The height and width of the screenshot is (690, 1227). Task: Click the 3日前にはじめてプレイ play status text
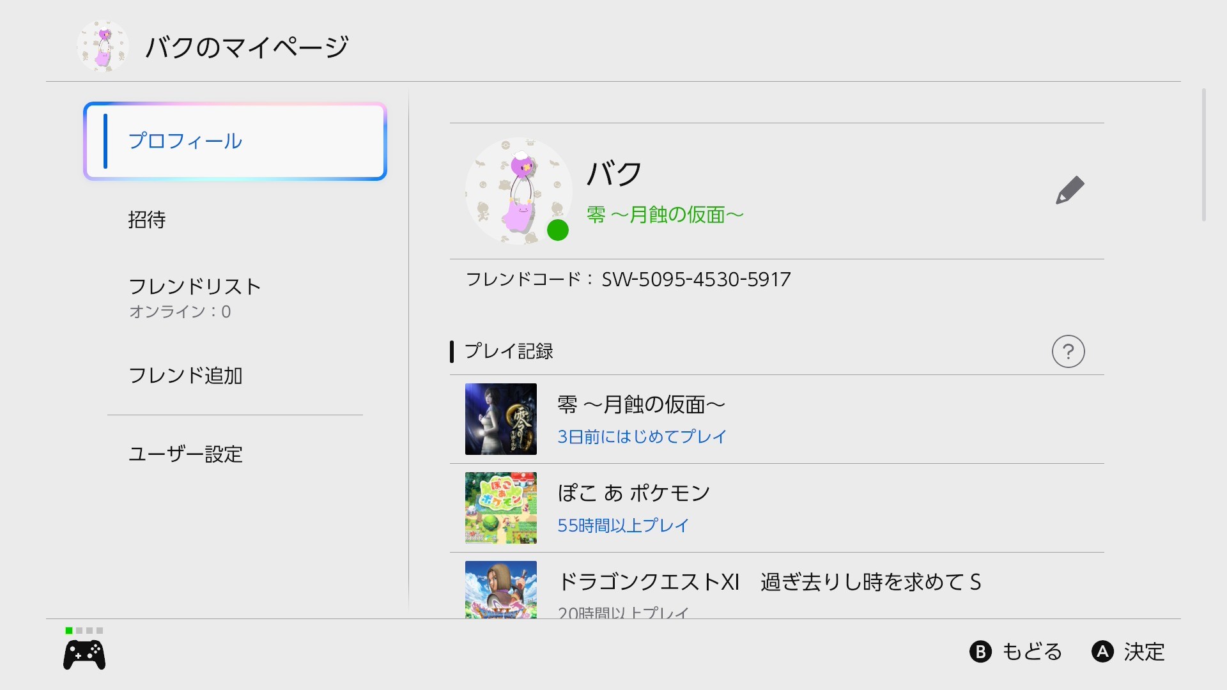click(642, 437)
